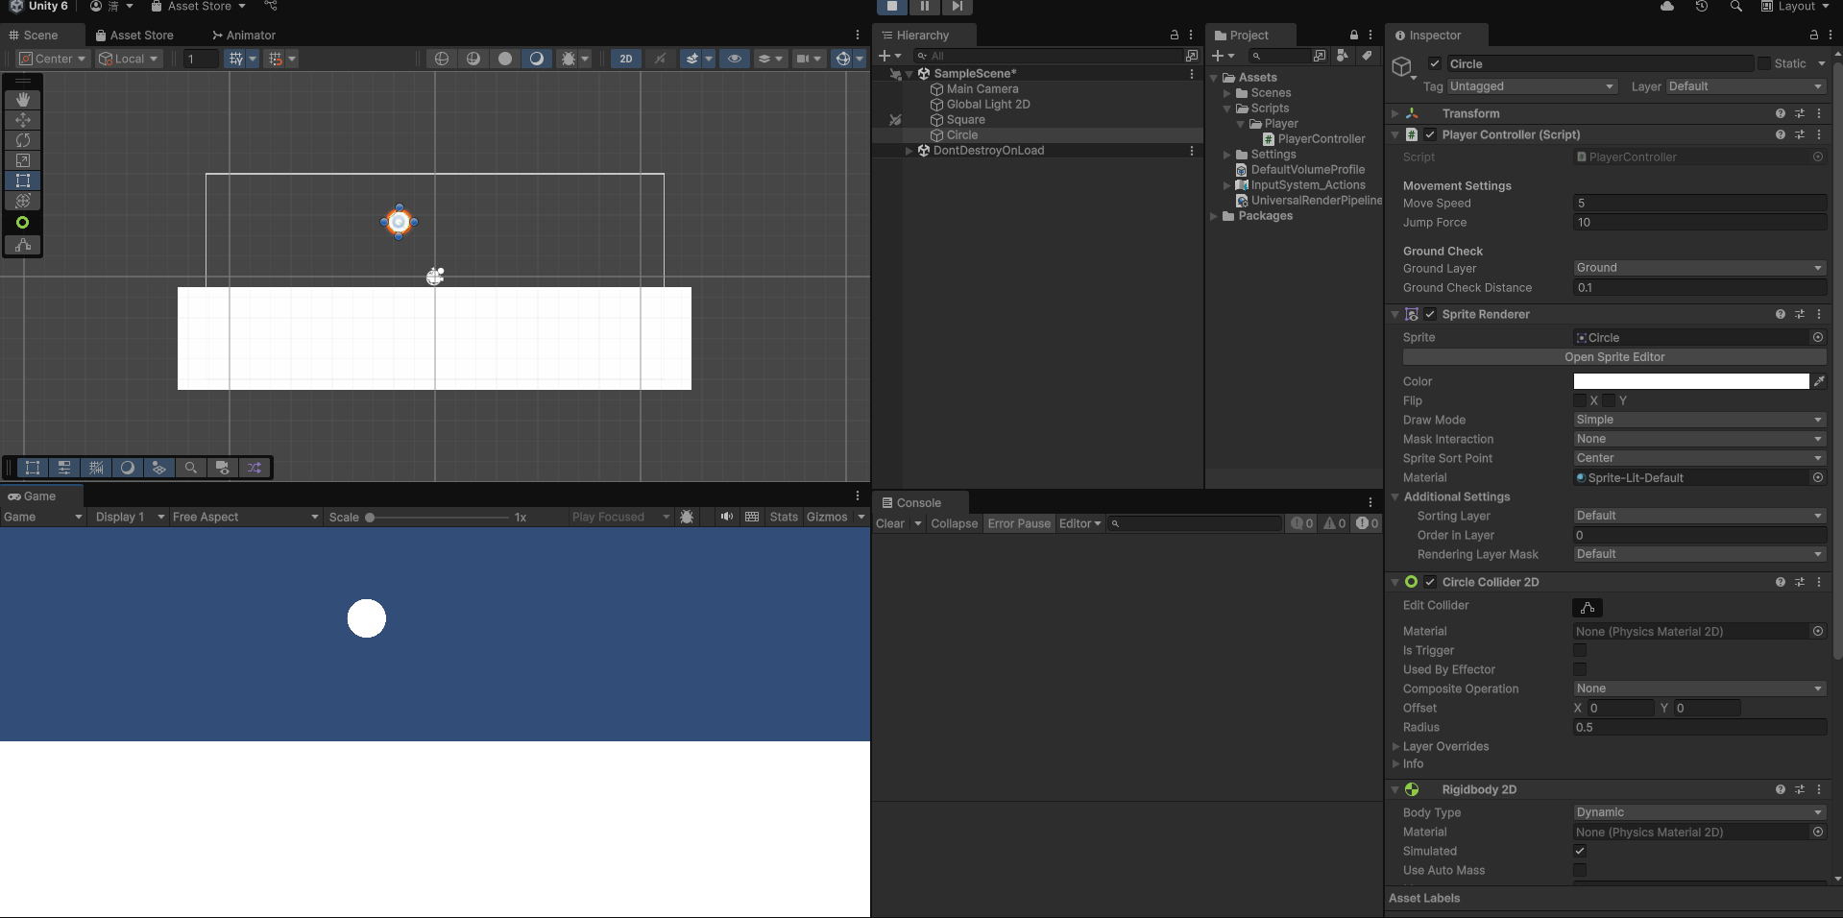Expand DontDestroyOnLoad in the Hierarchy
This screenshot has height=918, width=1843.
[909, 150]
